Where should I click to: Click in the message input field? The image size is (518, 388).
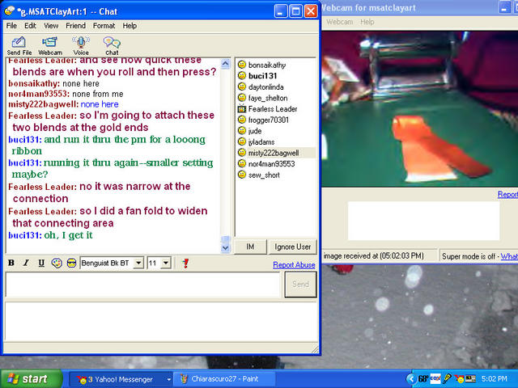point(142,285)
